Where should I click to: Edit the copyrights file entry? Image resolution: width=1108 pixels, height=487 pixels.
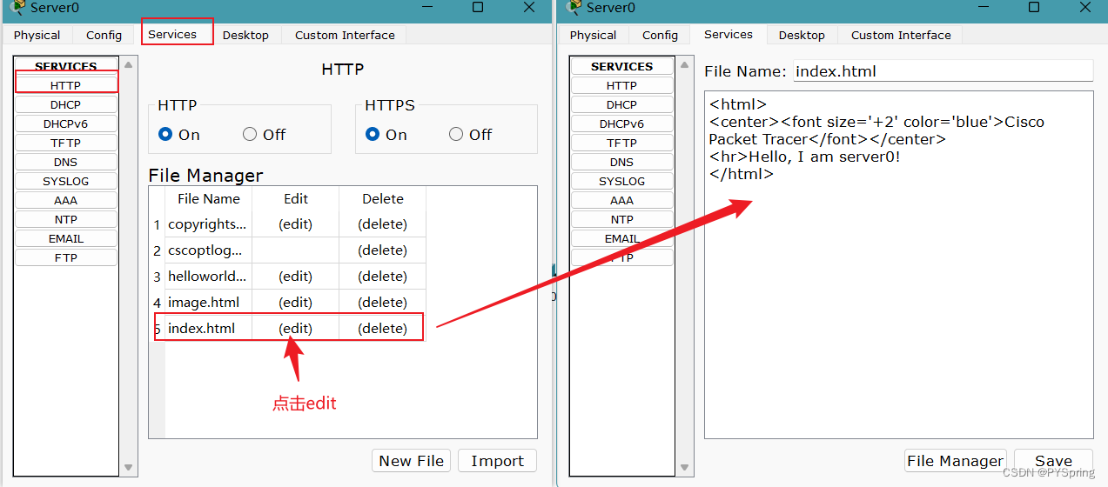point(295,224)
